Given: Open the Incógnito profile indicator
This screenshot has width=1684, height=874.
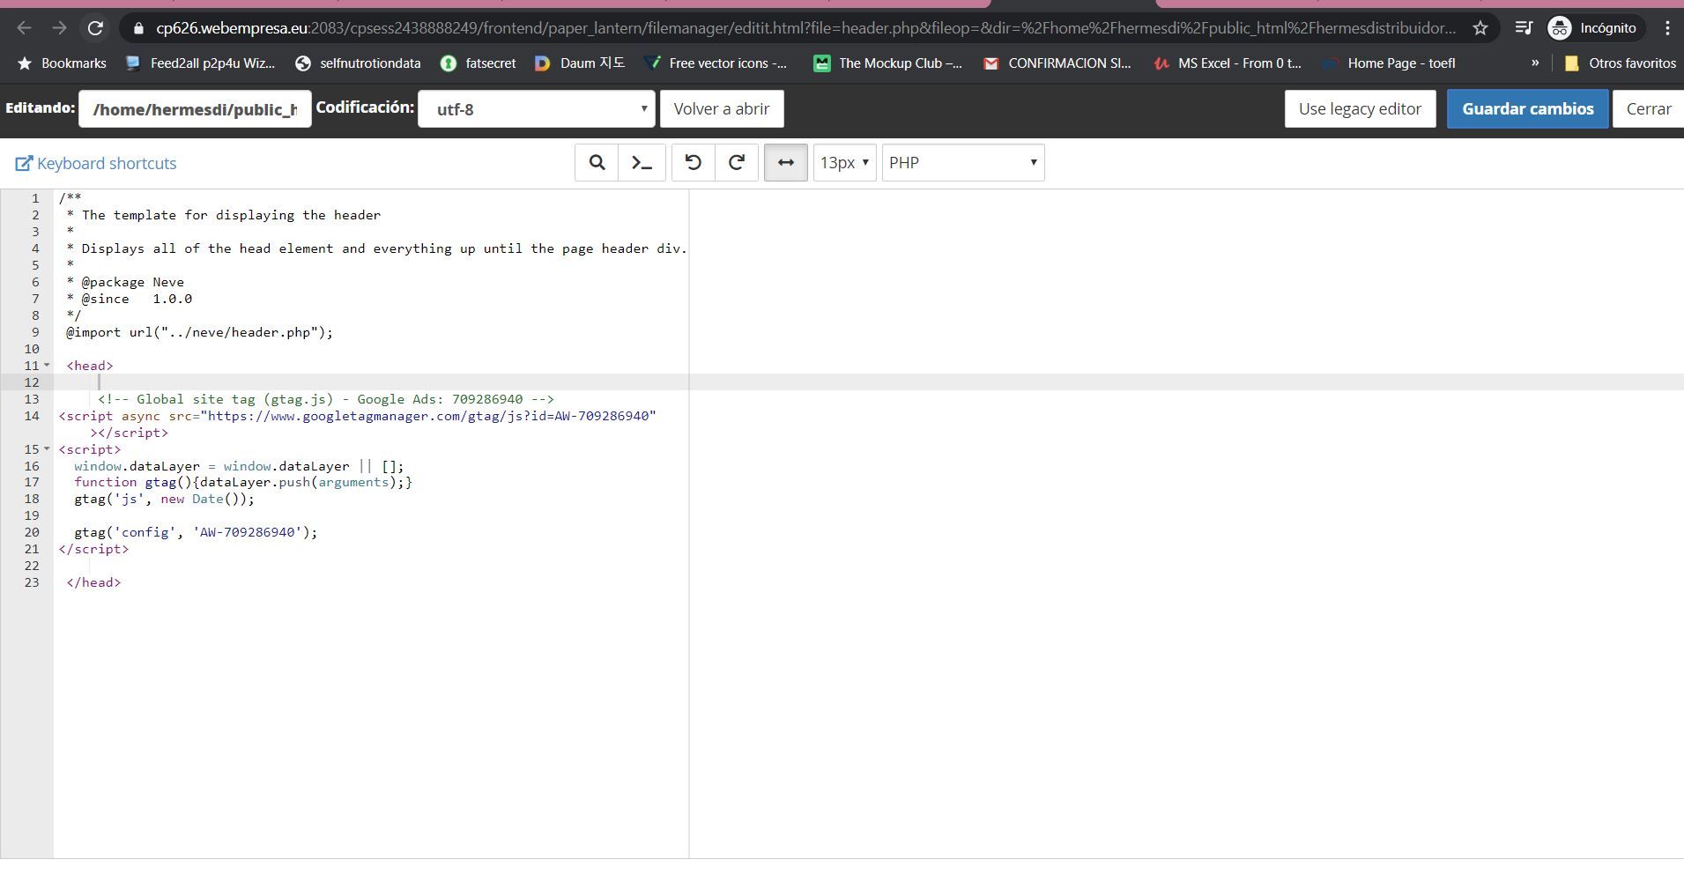Looking at the screenshot, I should (1594, 28).
